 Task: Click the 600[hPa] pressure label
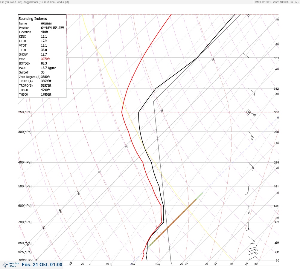tap(25, 206)
